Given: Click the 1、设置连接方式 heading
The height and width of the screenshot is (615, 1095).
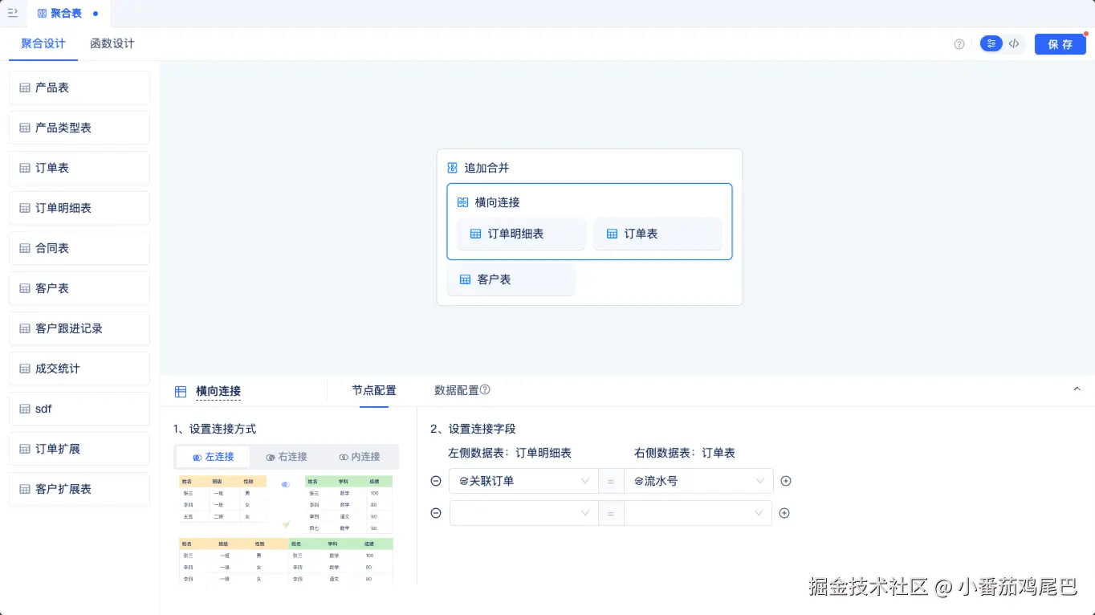Looking at the screenshot, I should (x=214, y=430).
